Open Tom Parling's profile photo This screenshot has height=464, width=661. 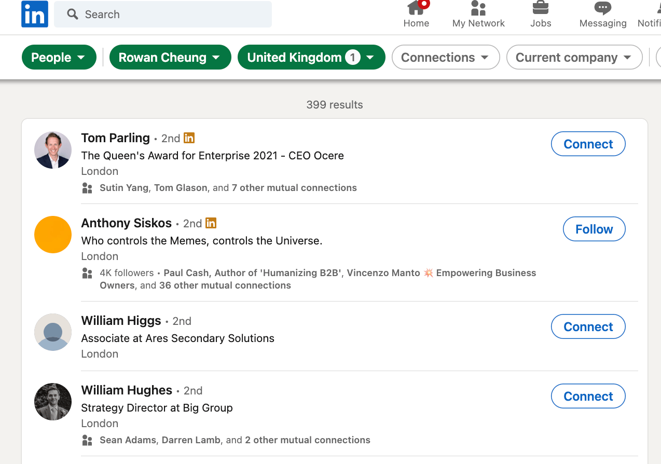(53, 150)
